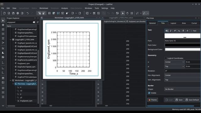This screenshot has height=113, width=201.
Task: Click the select mode arrow icon in main toolbar
Action: click(x=123, y=13)
